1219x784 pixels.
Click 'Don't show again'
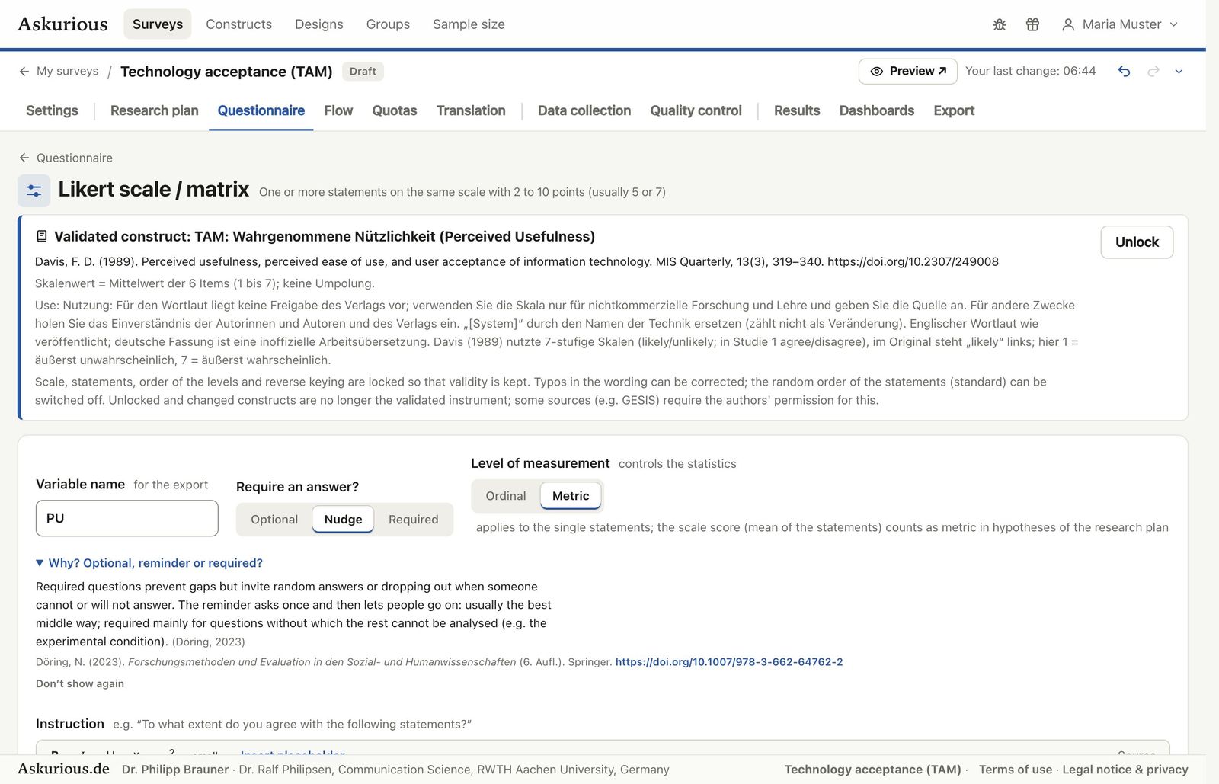80,683
